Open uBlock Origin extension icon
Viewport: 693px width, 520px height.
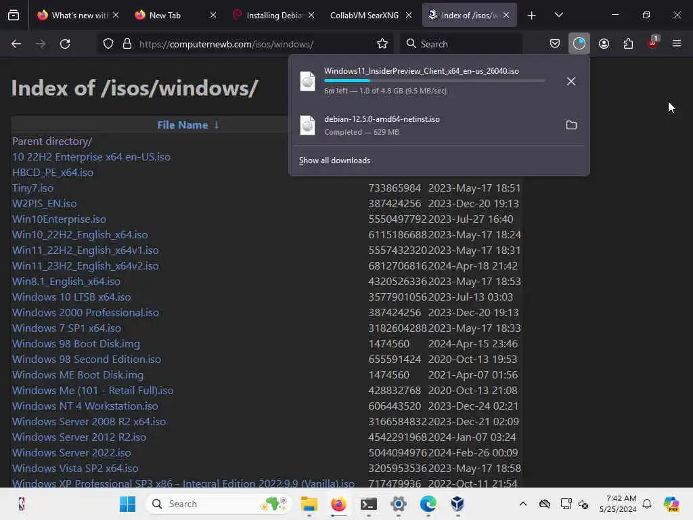[653, 43]
